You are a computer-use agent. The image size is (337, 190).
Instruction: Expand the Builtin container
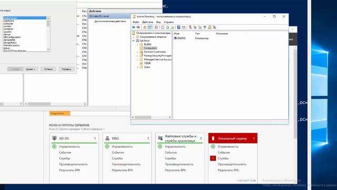137,44
